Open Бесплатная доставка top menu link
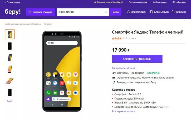The width and height of the screenshot is (191, 121). (138, 2)
